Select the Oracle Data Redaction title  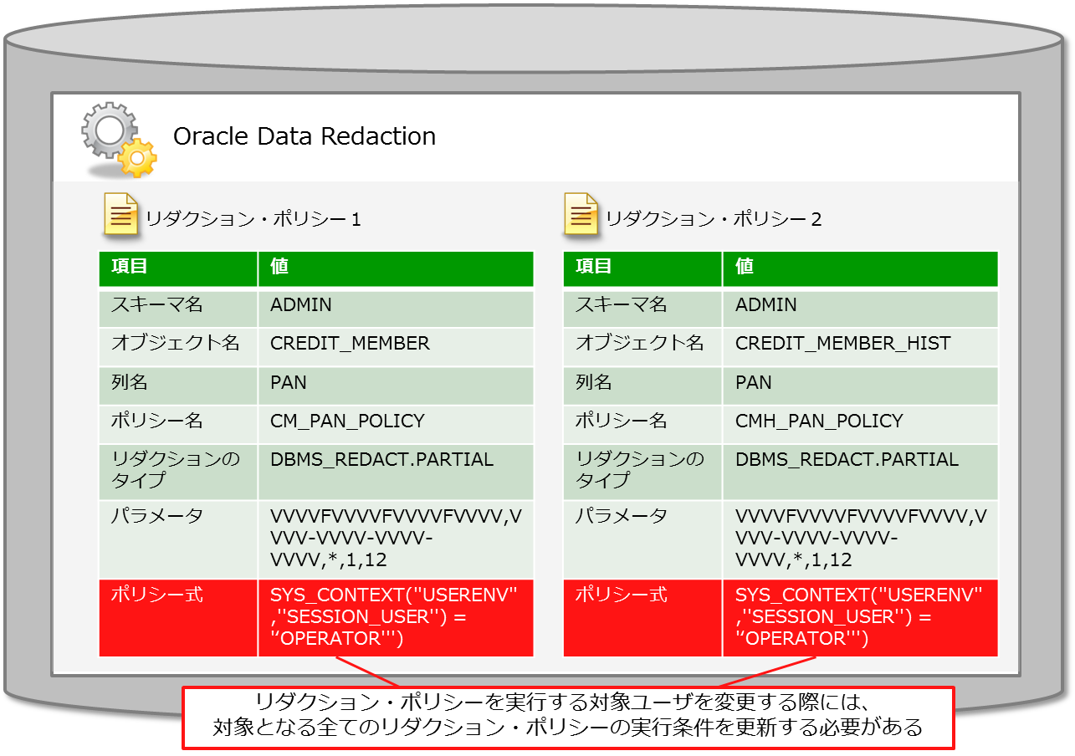pos(305,136)
